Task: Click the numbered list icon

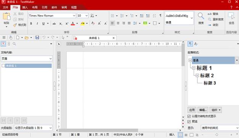Action: tap(122, 16)
